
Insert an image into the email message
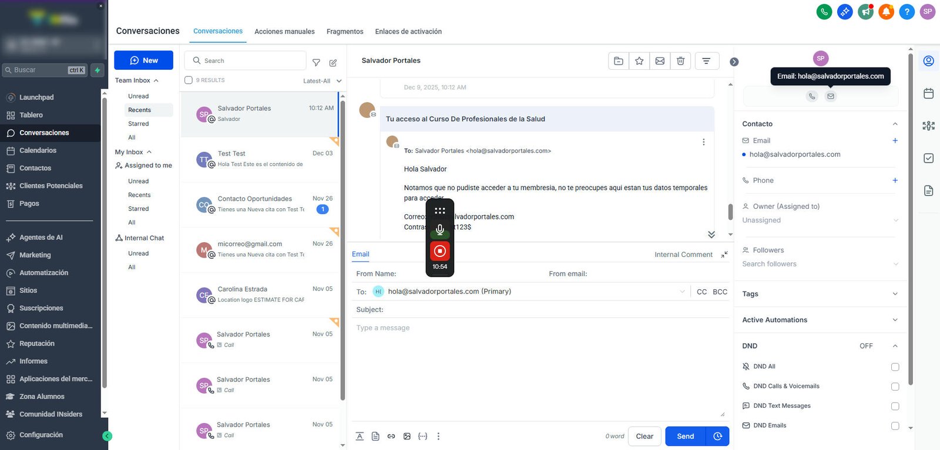tap(407, 436)
